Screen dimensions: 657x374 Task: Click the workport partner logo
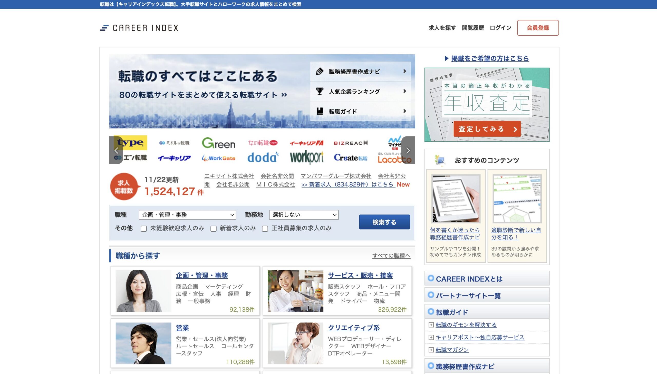[x=306, y=157]
